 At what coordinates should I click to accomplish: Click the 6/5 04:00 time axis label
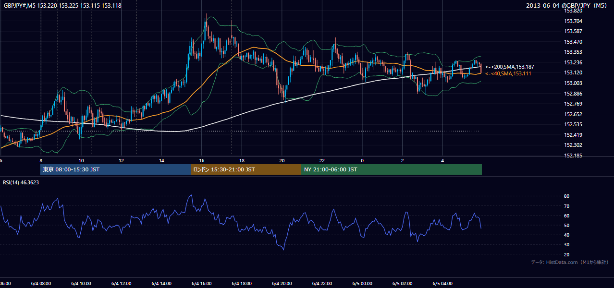[442, 284]
